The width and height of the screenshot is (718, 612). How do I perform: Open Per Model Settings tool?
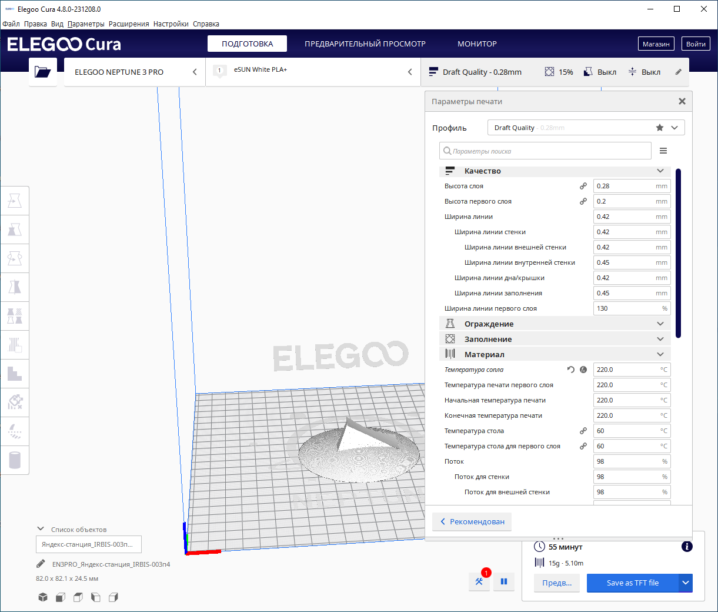(x=15, y=316)
